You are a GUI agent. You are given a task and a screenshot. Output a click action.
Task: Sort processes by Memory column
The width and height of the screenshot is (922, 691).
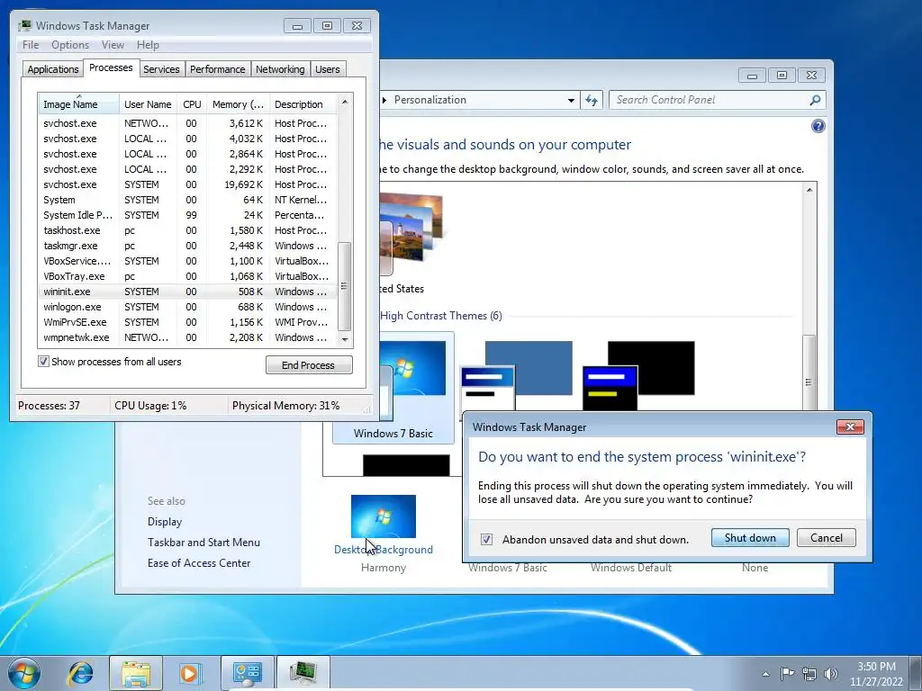tap(238, 104)
